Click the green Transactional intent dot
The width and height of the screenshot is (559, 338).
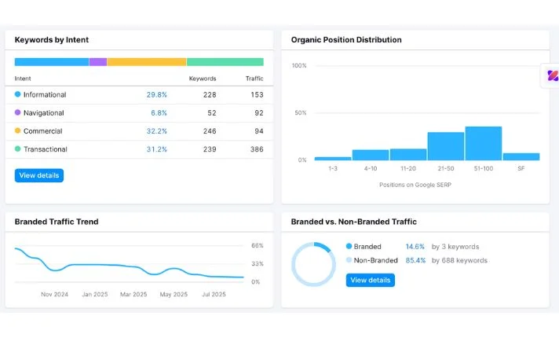pos(18,149)
